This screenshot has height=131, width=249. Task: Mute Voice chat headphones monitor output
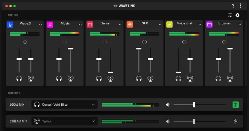point(178,79)
